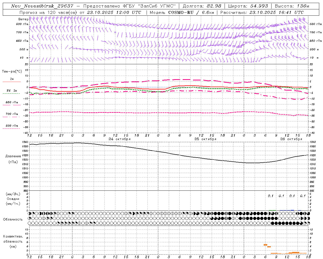Click the 24 октября date label

coord(120,139)
